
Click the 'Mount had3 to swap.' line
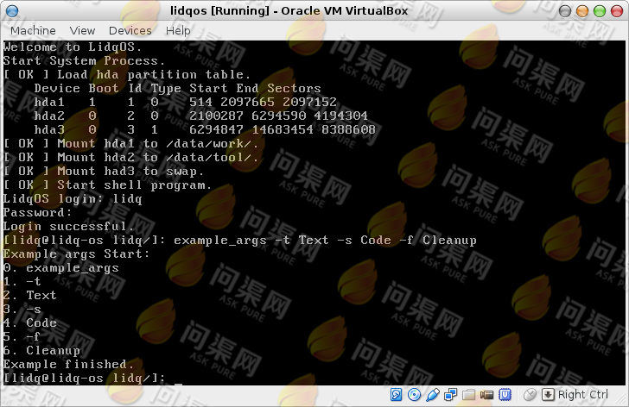(104, 172)
